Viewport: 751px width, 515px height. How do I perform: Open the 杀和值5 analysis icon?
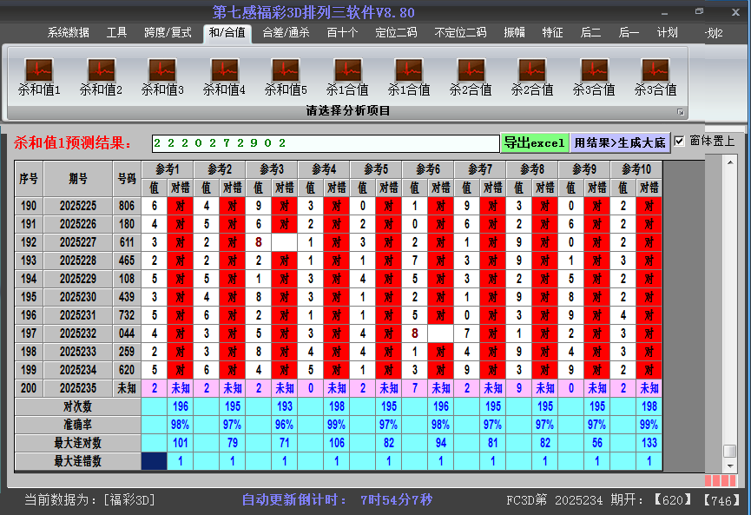[x=286, y=76]
